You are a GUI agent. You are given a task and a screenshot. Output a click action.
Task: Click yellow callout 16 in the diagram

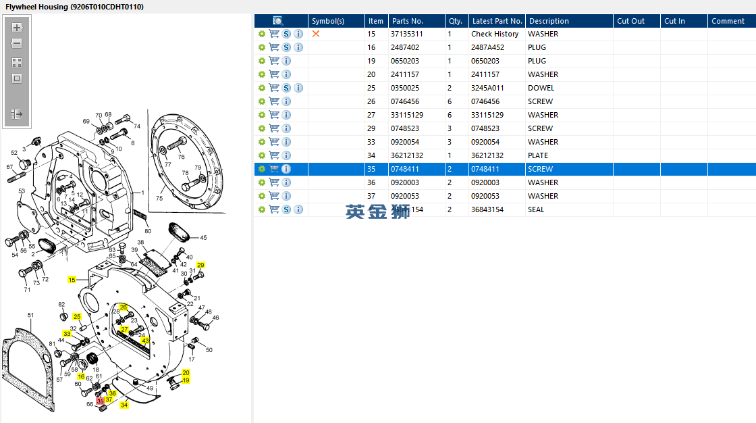click(x=81, y=376)
